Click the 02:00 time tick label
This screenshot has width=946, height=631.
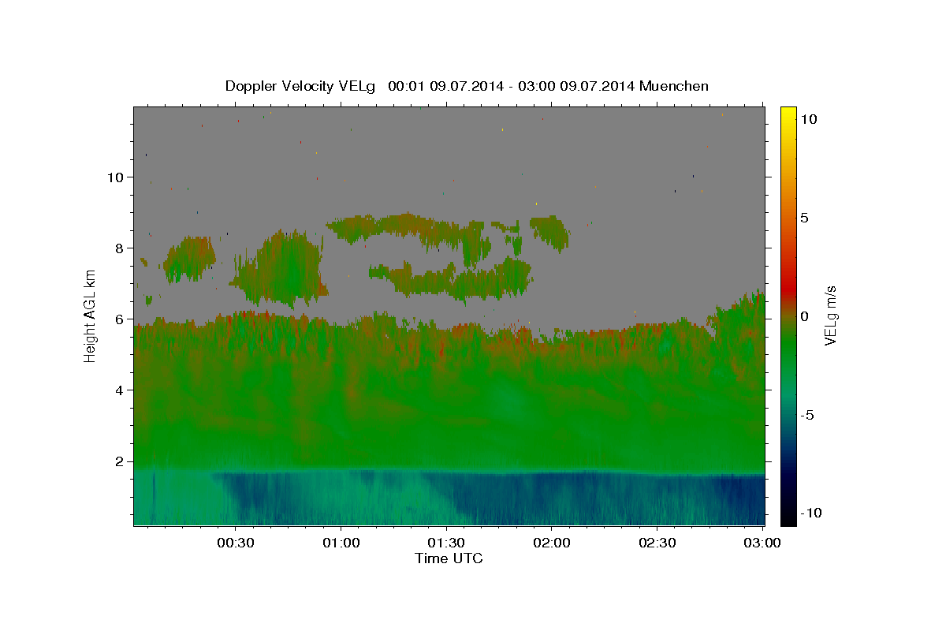552,543
